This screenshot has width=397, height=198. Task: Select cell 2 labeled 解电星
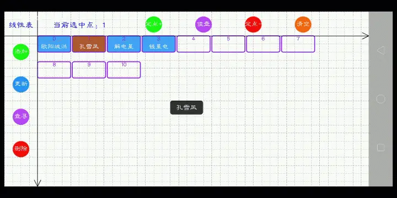pyautogui.click(x=124, y=44)
